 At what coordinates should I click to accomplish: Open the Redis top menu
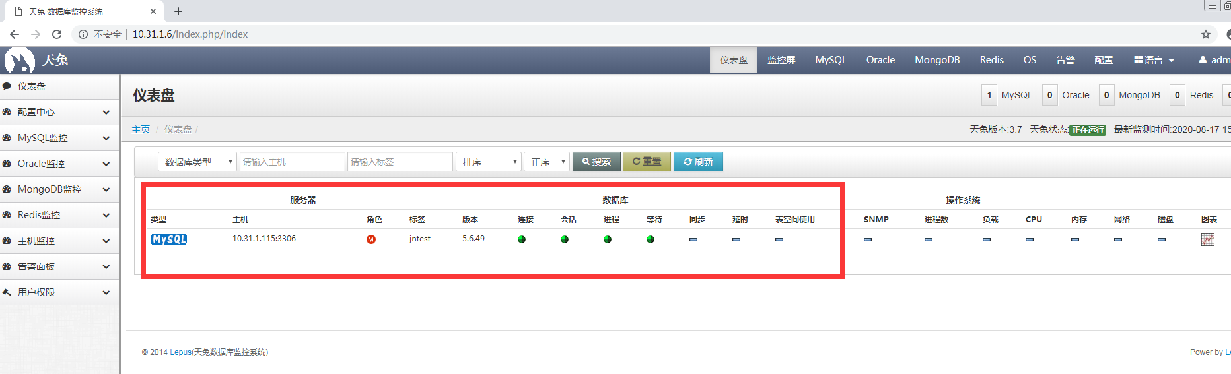click(992, 60)
